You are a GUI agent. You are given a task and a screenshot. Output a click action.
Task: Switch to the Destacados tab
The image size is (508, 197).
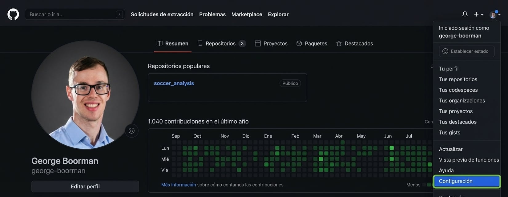tap(354, 43)
